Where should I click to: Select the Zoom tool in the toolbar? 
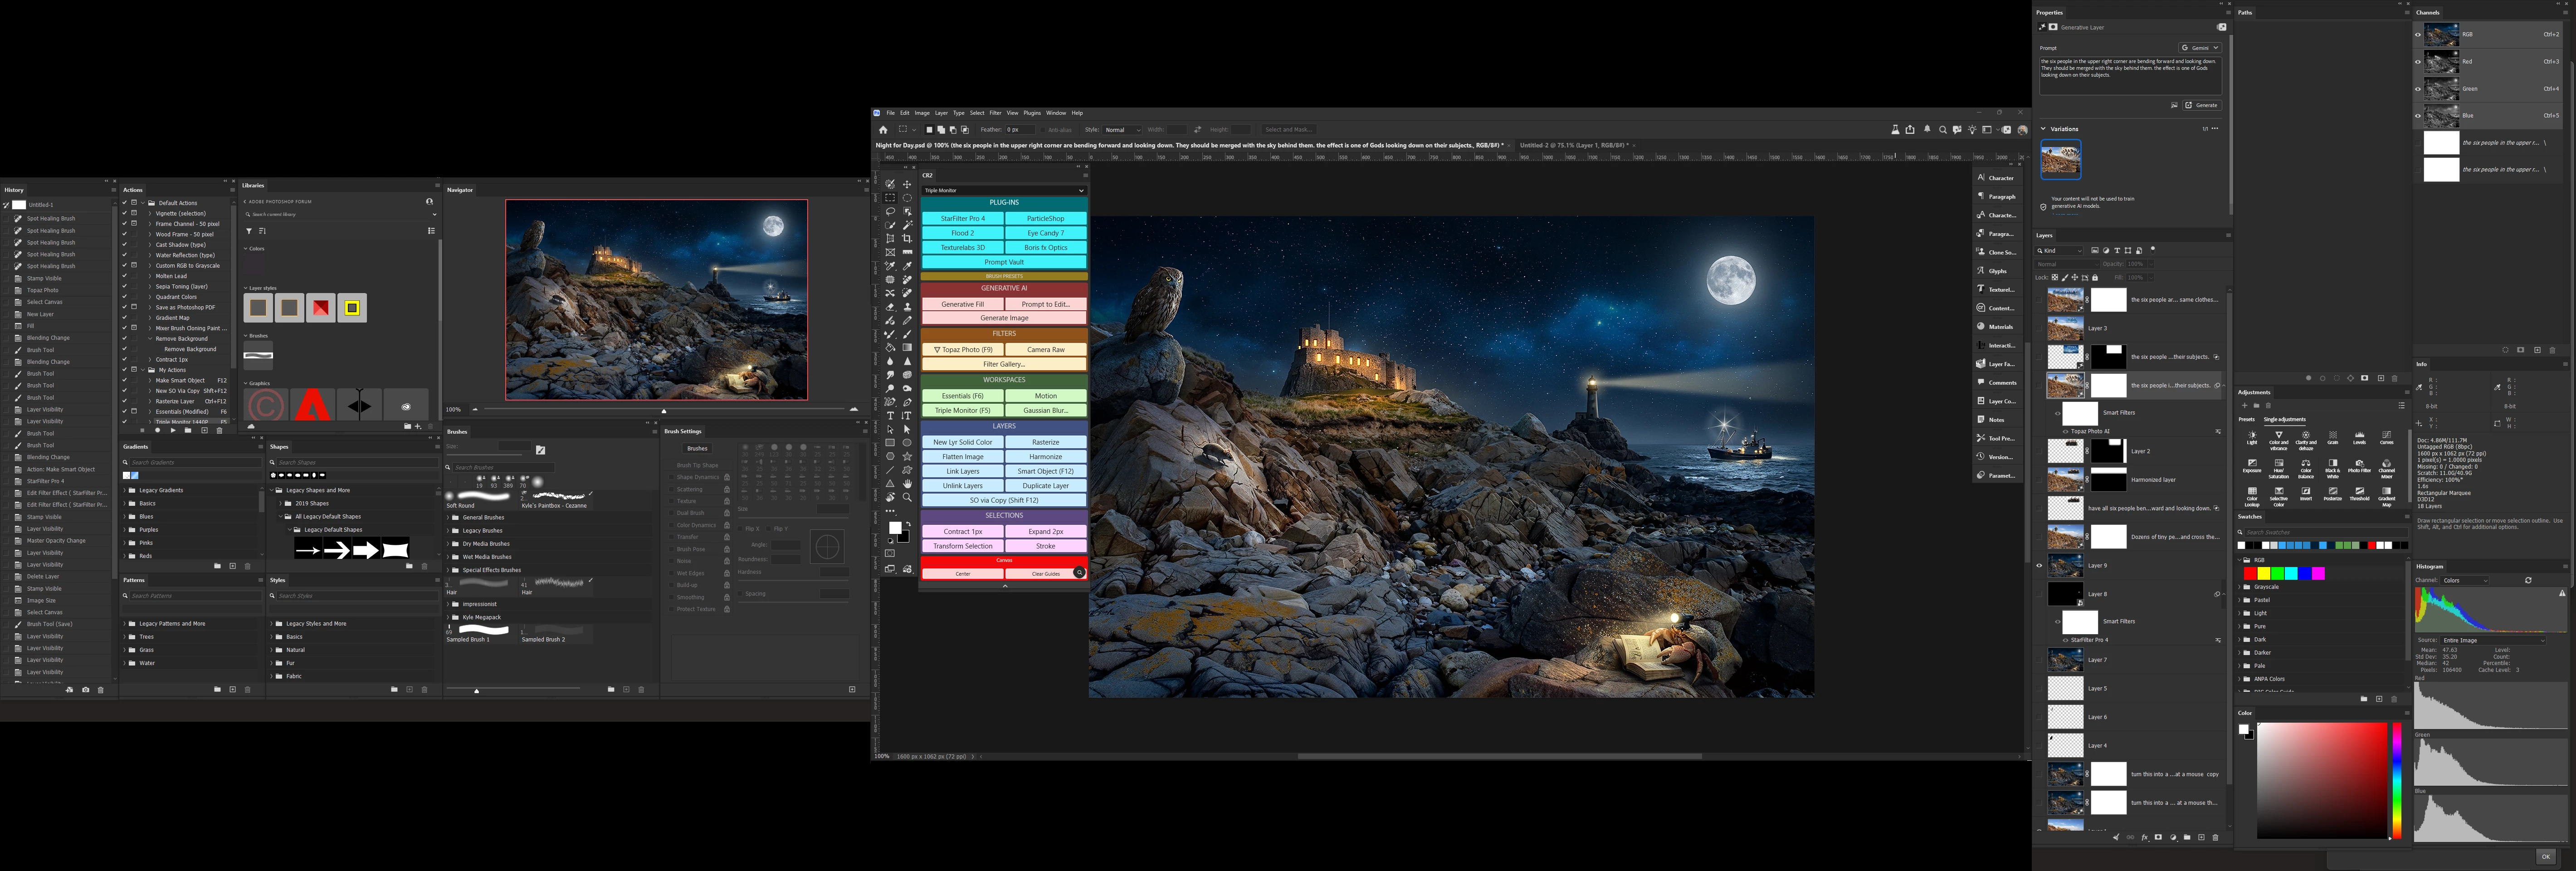point(907,497)
